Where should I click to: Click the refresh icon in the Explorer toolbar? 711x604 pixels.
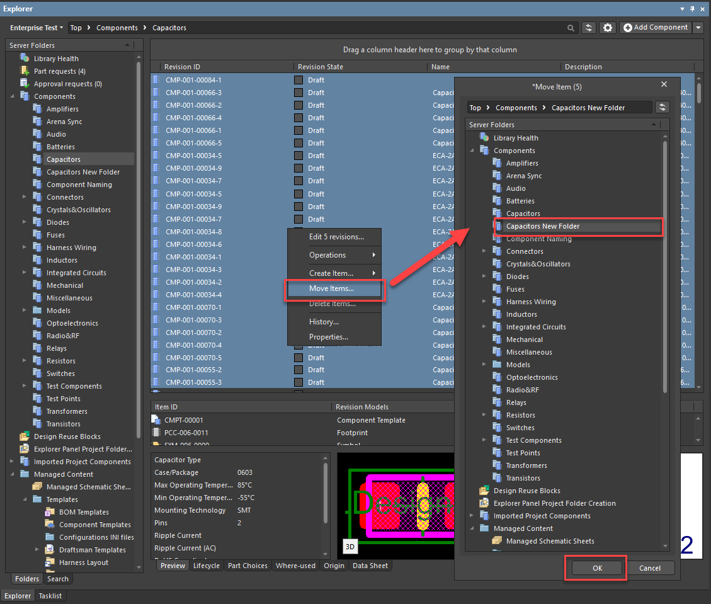tap(589, 28)
